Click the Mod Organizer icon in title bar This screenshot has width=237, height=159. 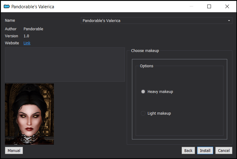tap(7, 6)
